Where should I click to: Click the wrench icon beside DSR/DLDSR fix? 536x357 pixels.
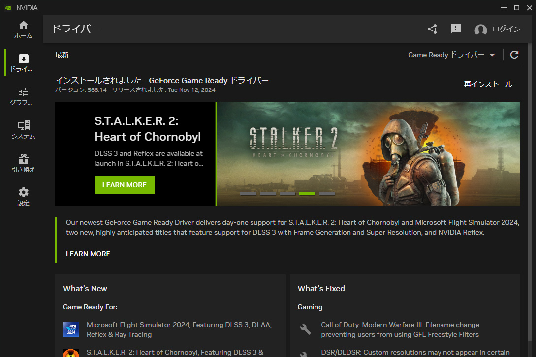click(304, 354)
